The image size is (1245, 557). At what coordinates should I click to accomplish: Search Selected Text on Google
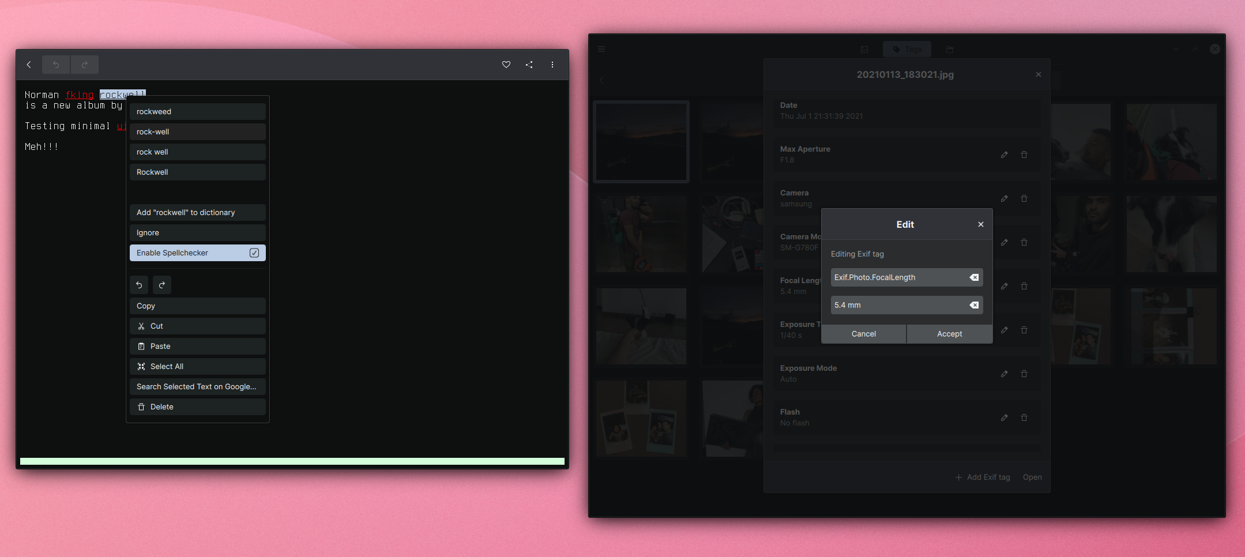(198, 387)
